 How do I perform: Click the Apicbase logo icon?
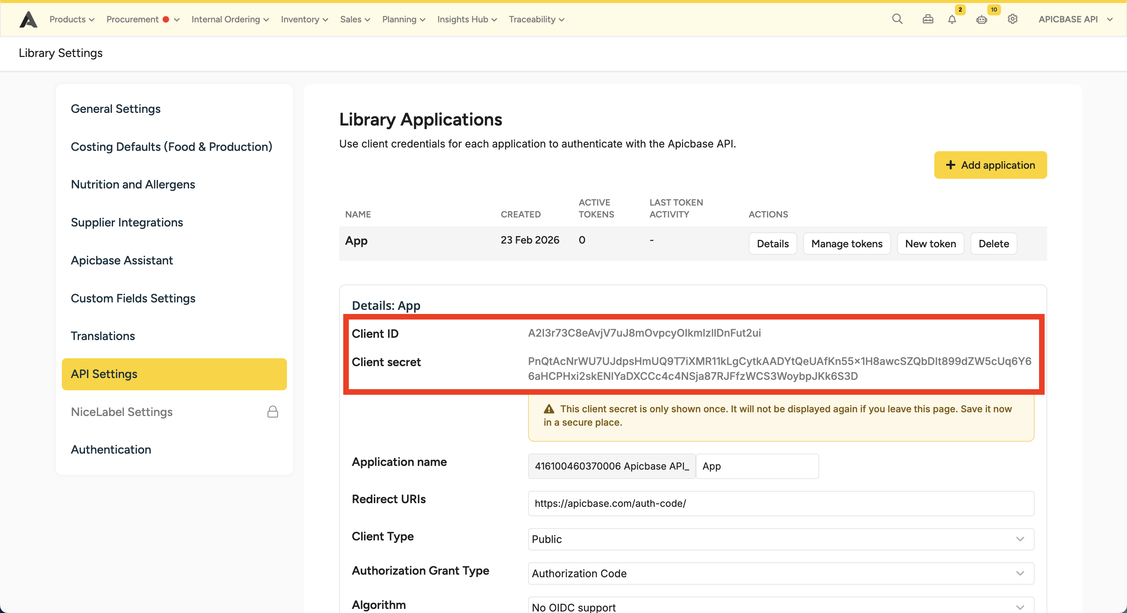tap(28, 20)
